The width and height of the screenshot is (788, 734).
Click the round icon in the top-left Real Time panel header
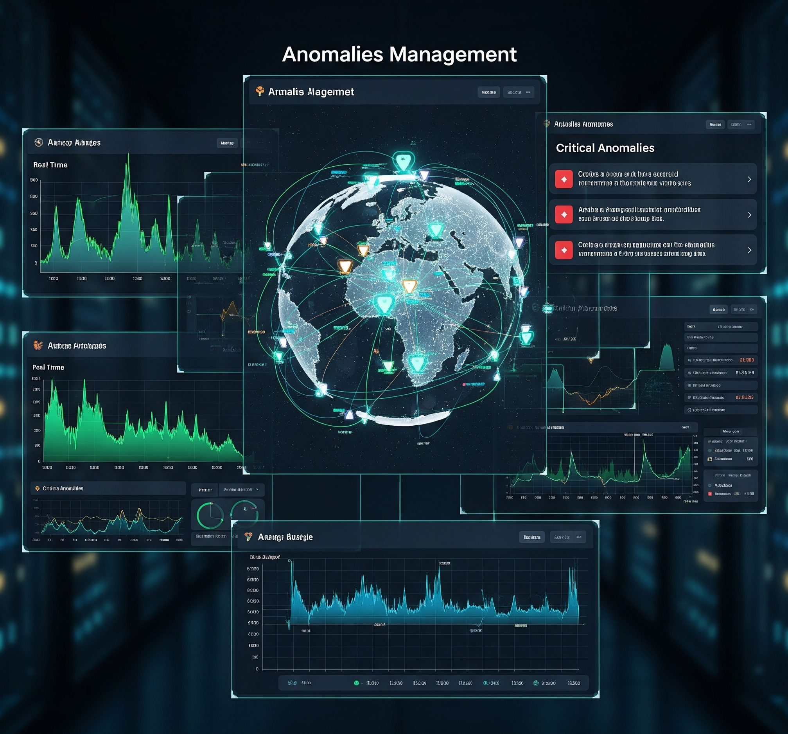click(x=38, y=142)
